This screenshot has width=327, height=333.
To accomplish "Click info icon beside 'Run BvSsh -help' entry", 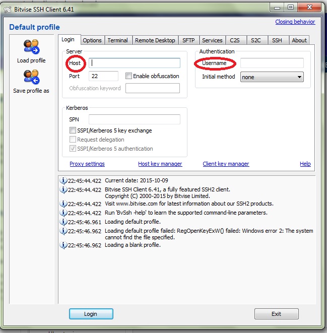I will tap(63, 213).
